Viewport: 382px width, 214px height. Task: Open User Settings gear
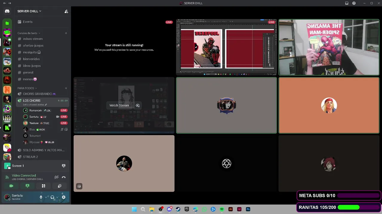(x=64, y=197)
